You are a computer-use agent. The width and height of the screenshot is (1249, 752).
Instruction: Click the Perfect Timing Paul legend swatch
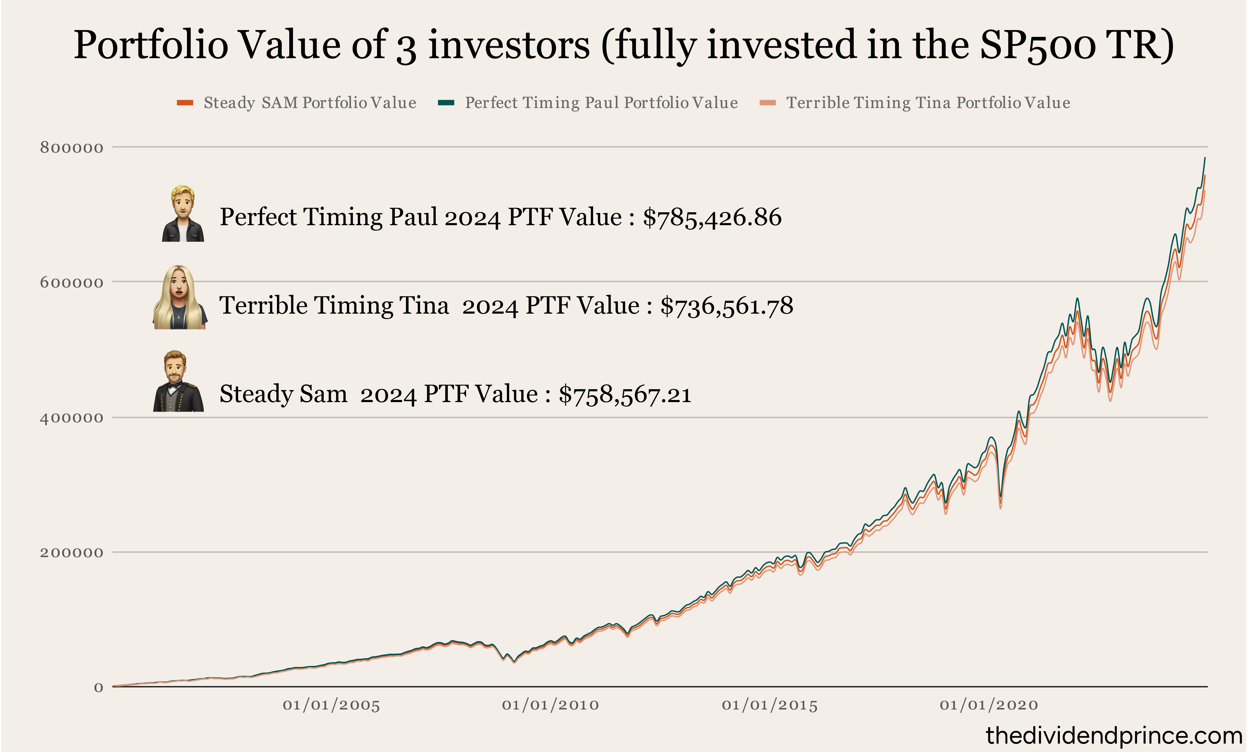446,103
